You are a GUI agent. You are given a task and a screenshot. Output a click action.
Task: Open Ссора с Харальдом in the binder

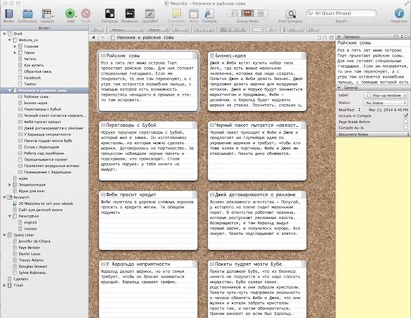click(x=41, y=147)
